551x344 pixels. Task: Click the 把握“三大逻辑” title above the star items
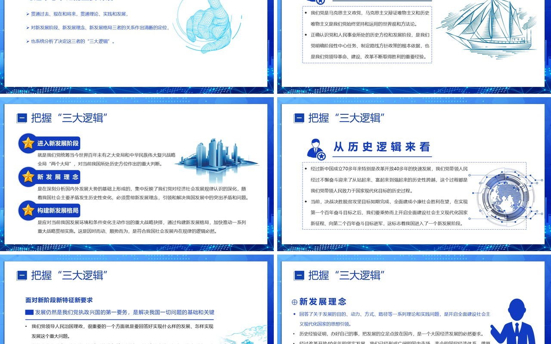69,118
